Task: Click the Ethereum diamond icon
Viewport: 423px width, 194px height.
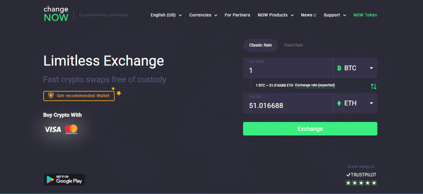Action: click(x=339, y=103)
